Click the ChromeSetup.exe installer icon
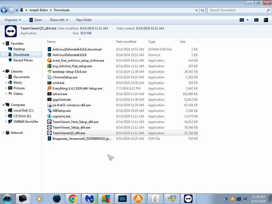Image resolution: width=272 pixels, height=204 pixels. [49, 77]
